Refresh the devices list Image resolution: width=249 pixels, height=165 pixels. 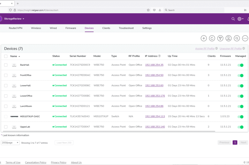point(212,38)
